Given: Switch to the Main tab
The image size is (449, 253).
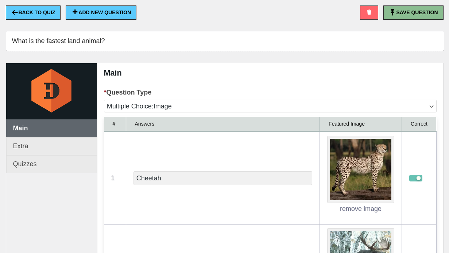Looking at the screenshot, I should click(51, 128).
